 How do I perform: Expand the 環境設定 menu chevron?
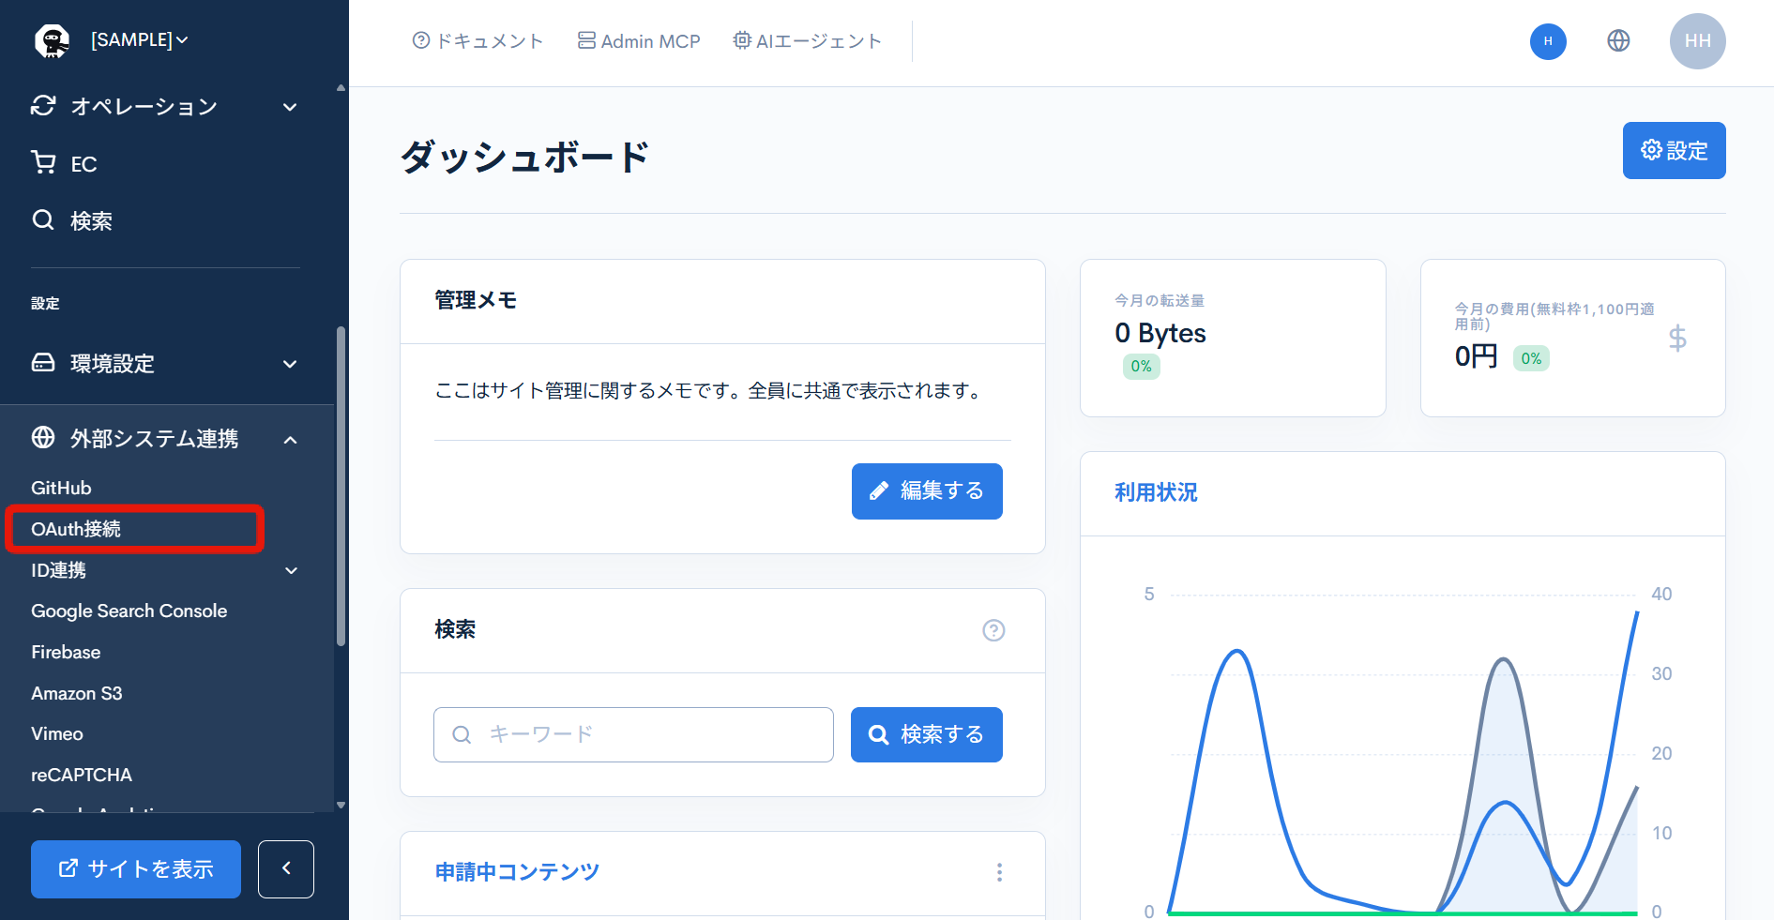coord(291,364)
